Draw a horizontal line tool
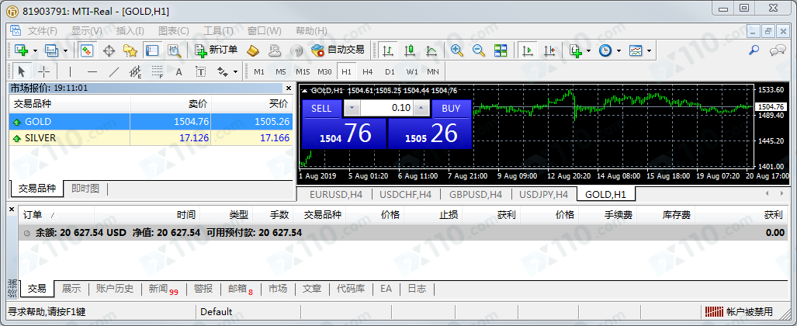Image resolution: width=797 pixels, height=326 pixels. [92, 72]
